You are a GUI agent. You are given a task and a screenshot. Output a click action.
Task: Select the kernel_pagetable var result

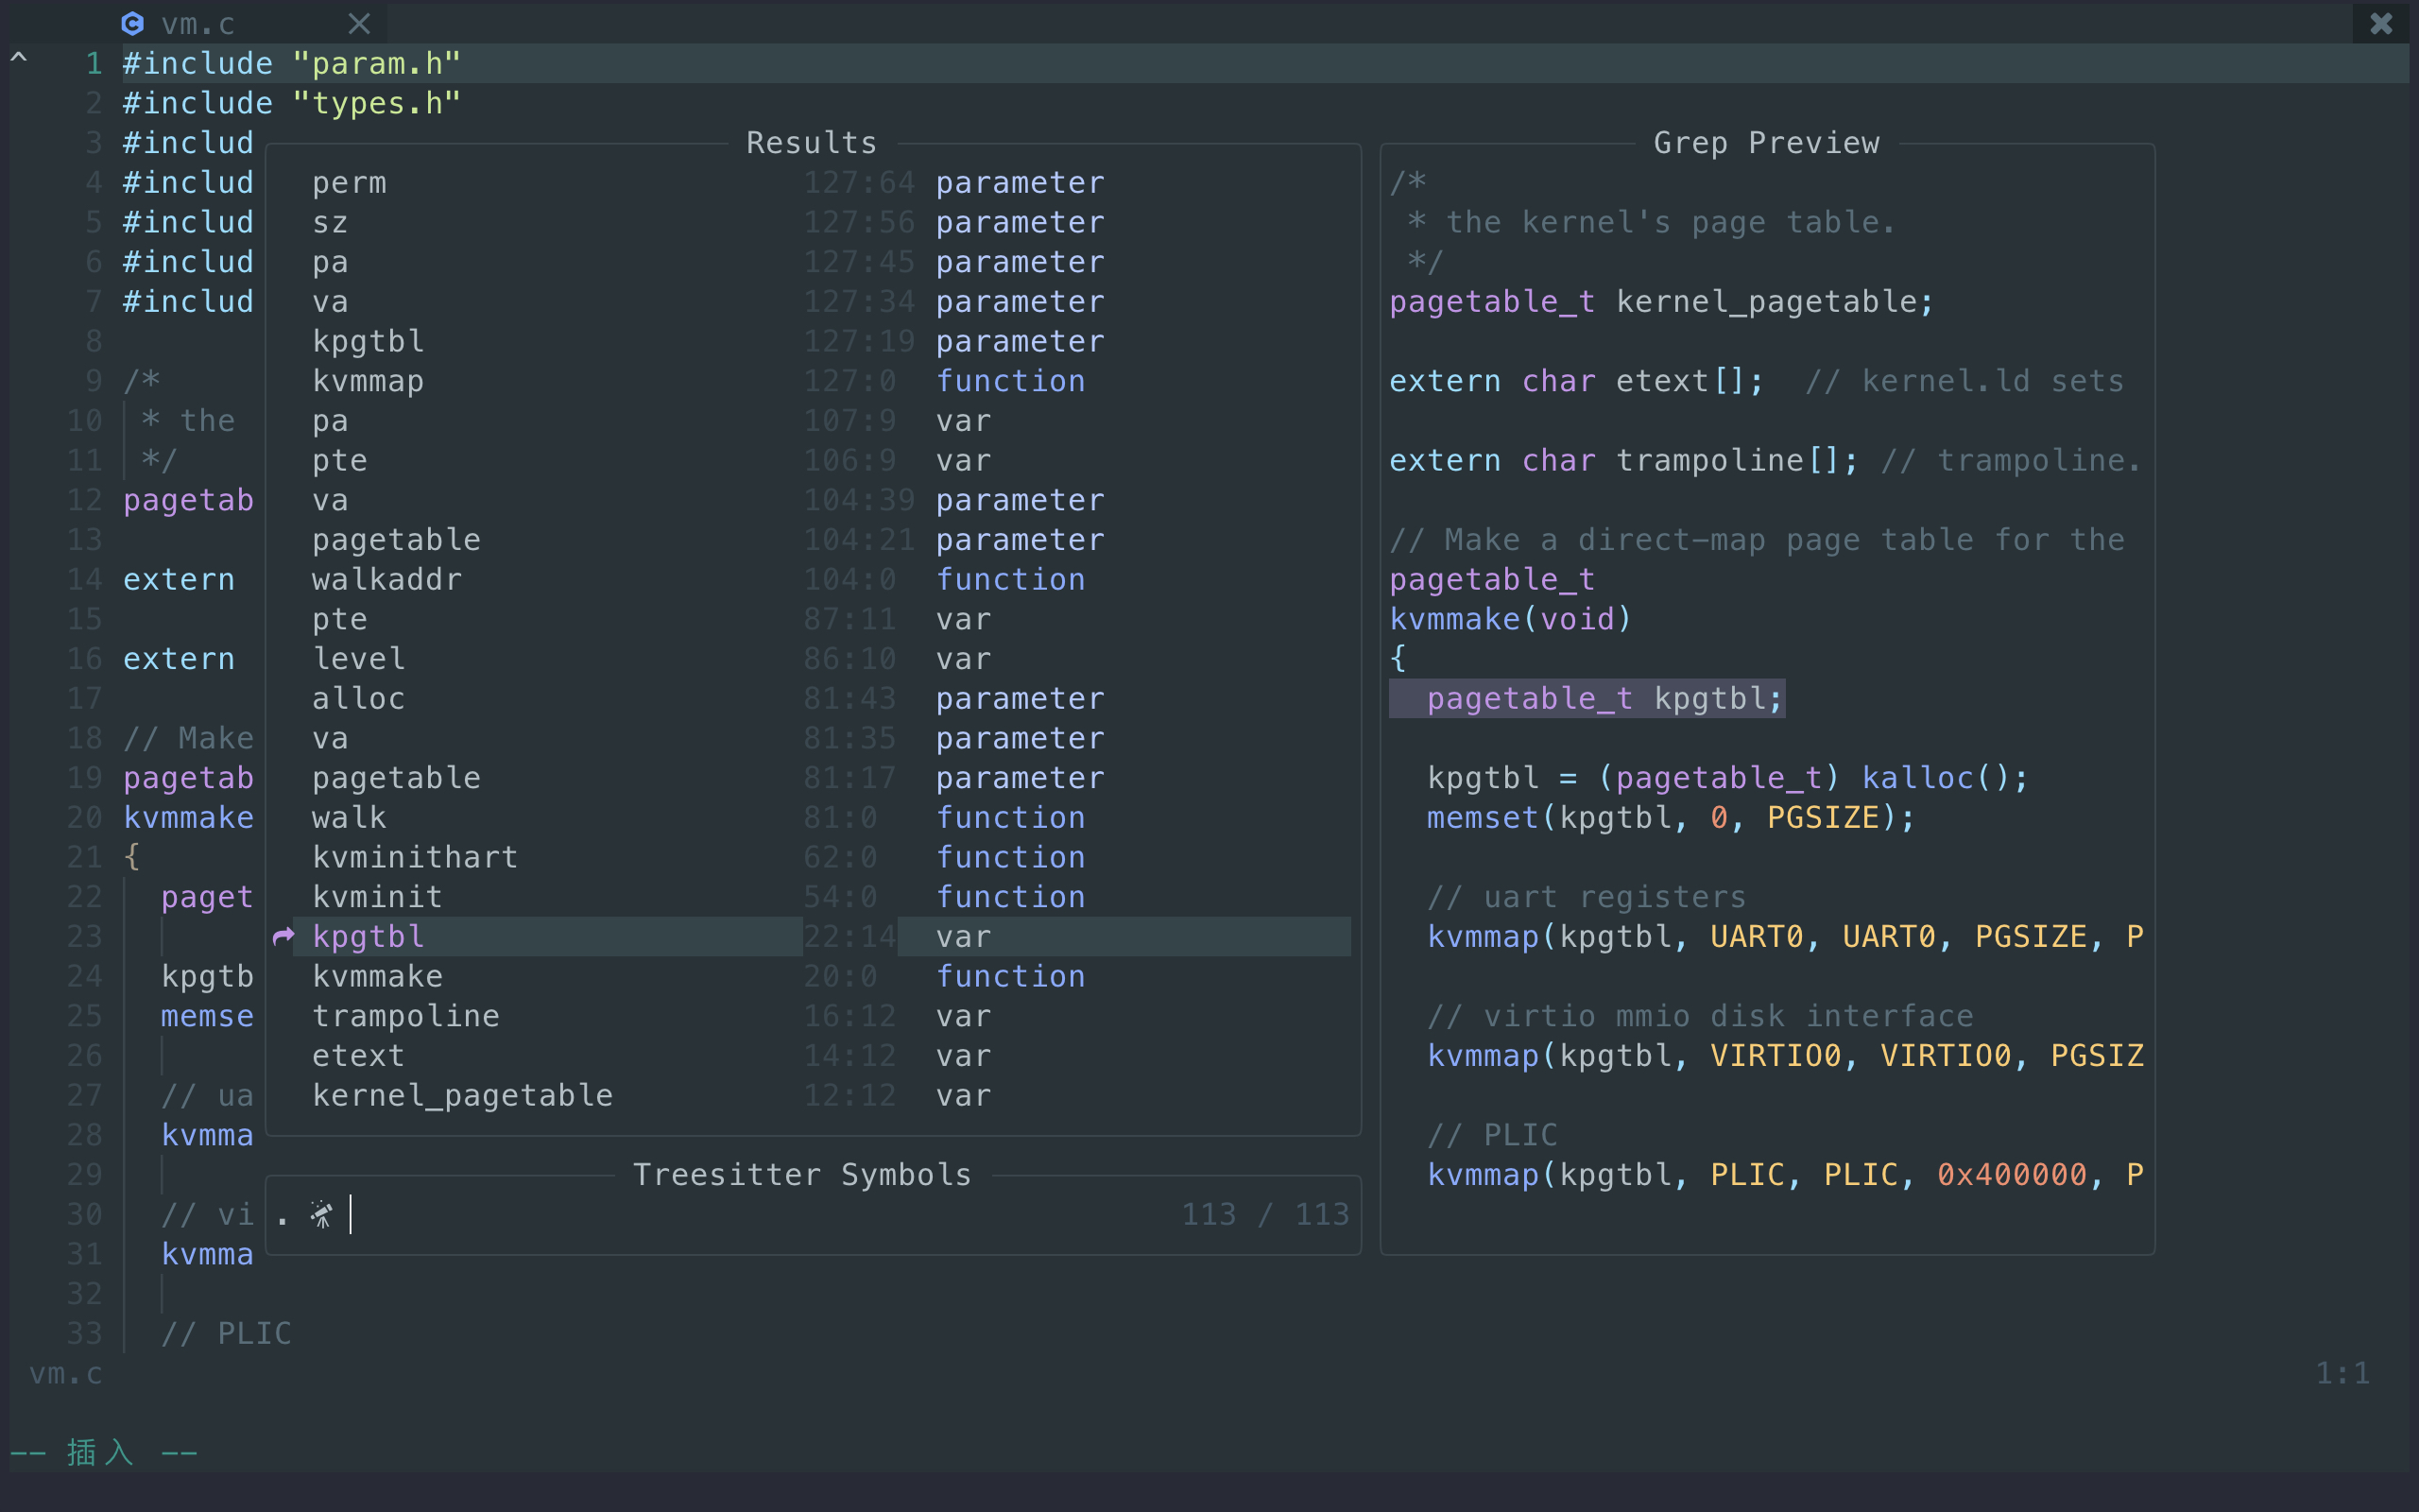coord(813,1095)
